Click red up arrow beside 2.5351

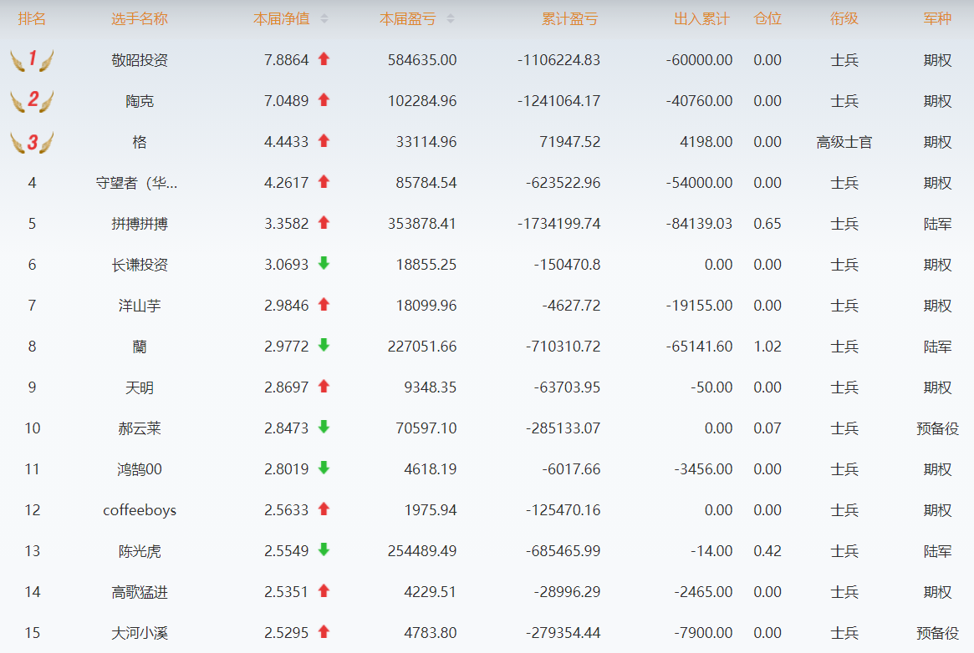pyautogui.click(x=324, y=591)
